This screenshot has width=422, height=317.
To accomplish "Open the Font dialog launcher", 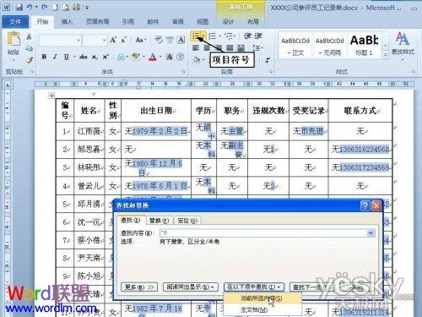I will pos(184,72).
